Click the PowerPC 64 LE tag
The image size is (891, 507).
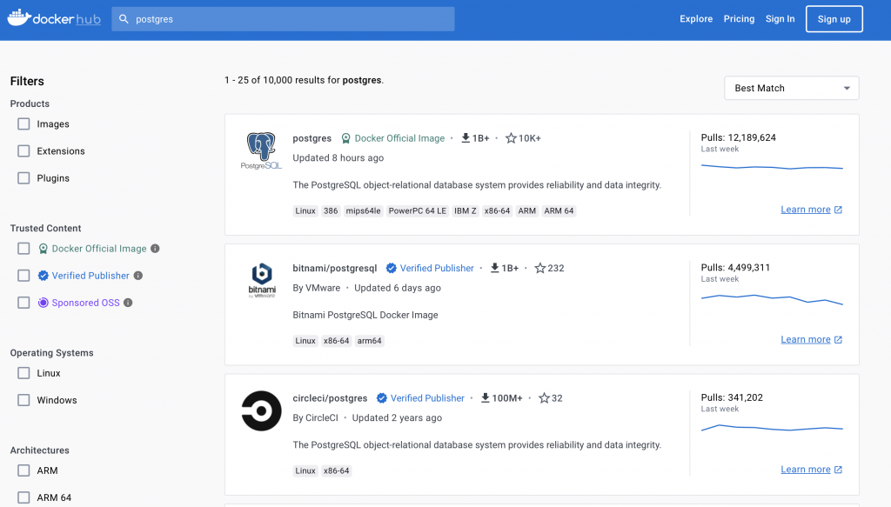pos(417,210)
